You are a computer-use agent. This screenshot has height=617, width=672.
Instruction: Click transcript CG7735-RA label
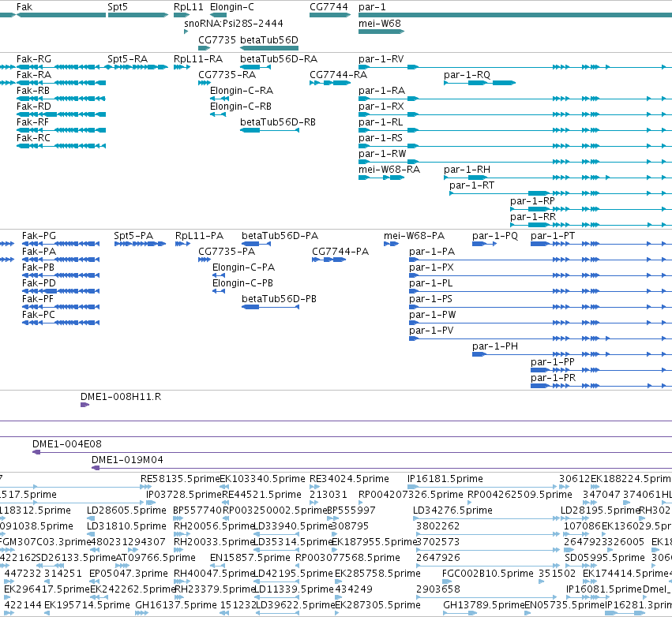(x=227, y=75)
